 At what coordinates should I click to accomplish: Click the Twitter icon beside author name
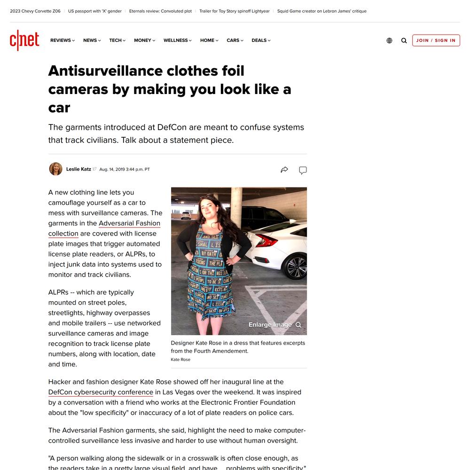[x=94, y=169]
